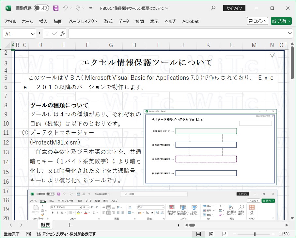Open the 描画 tab
This screenshot has width=296, height=238.
tap(58, 21)
